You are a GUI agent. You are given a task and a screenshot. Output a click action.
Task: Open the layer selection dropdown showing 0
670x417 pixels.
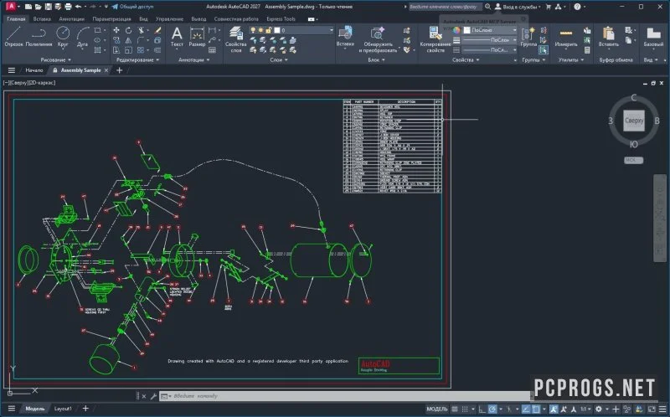(x=291, y=30)
